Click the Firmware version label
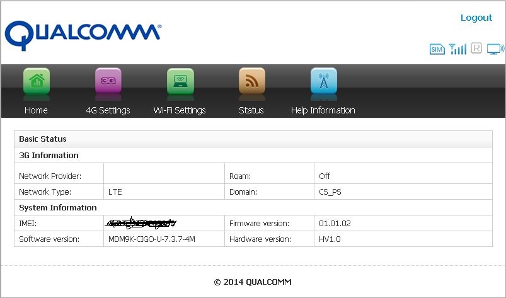 tap(259, 224)
